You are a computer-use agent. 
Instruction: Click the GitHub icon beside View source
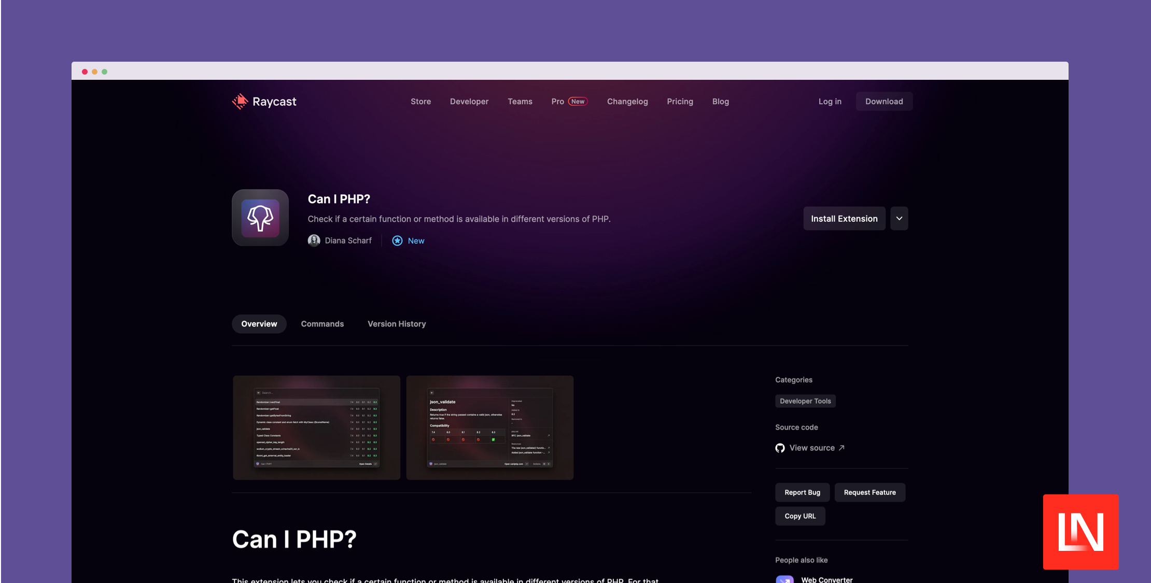click(780, 448)
